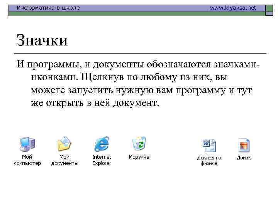The width and height of the screenshot is (278, 208).
Task: Click the Internet Explorer label text
Action: point(102,160)
